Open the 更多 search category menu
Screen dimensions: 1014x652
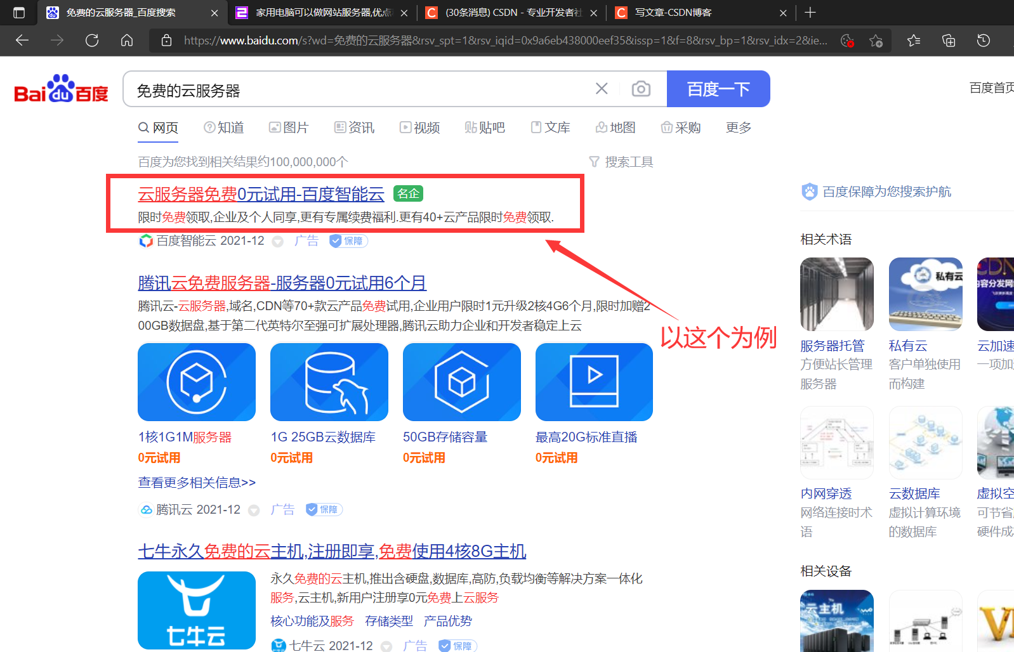tap(739, 127)
